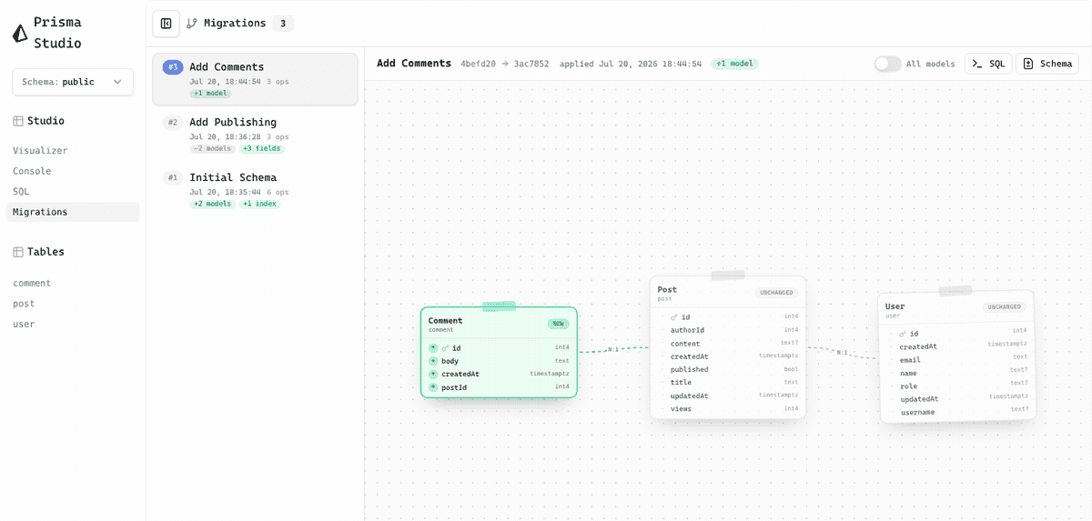
Task: Click the N:1 label between Comment and Post
Action: pos(613,350)
